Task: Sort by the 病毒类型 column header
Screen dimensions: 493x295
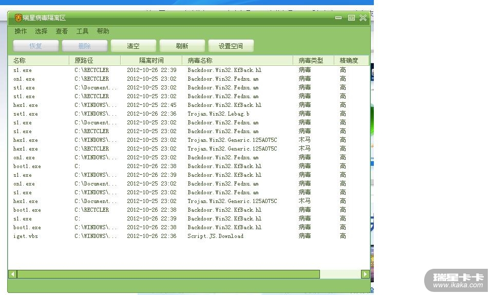Action: pos(313,60)
